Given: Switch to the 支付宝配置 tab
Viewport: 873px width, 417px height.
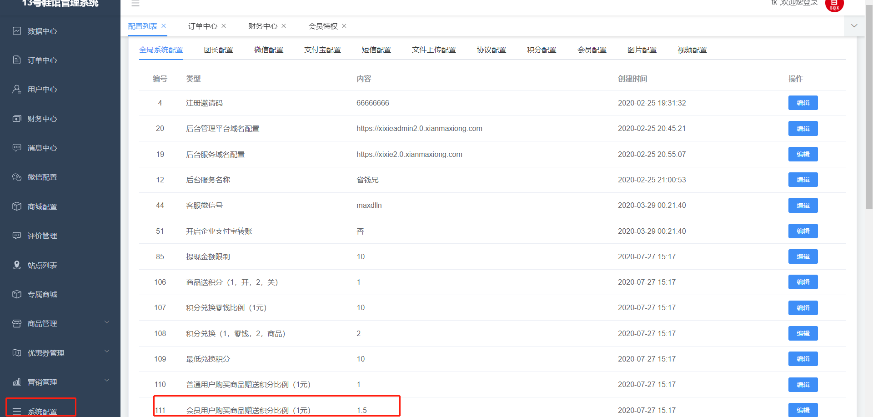Looking at the screenshot, I should click(x=322, y=50).
